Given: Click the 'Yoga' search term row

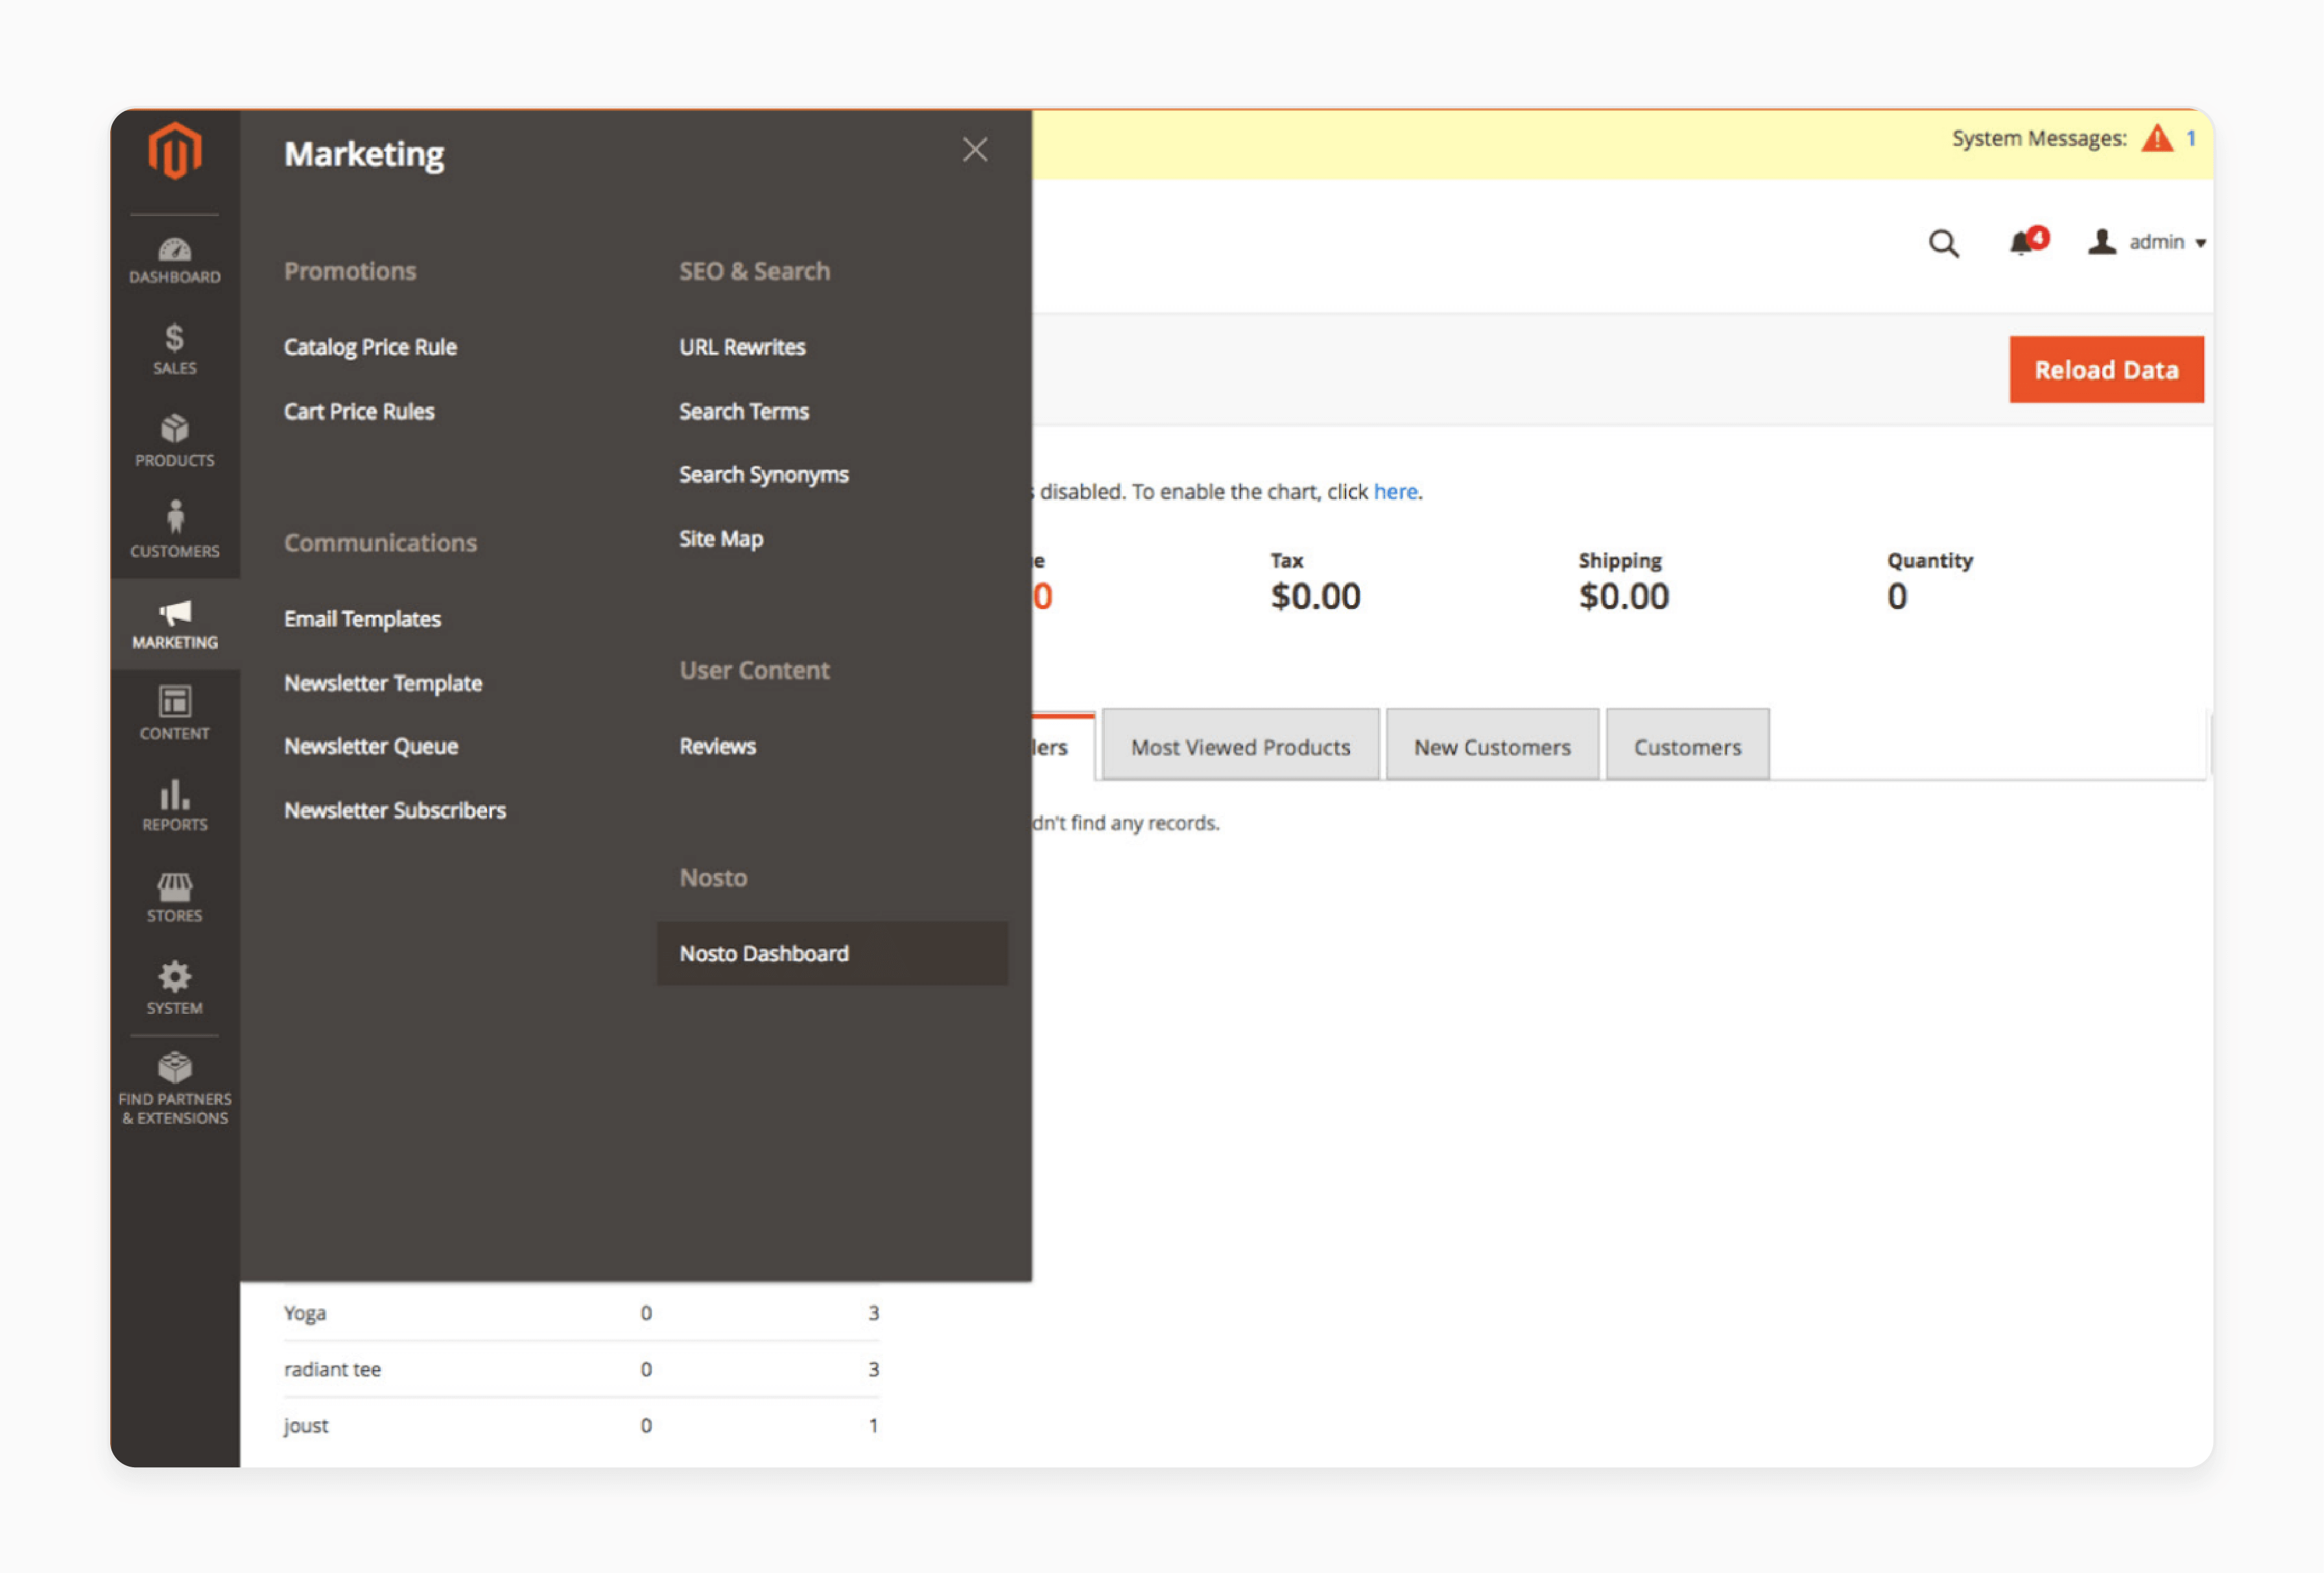Looking at the screenshot, I should (x=581, y=1312).
